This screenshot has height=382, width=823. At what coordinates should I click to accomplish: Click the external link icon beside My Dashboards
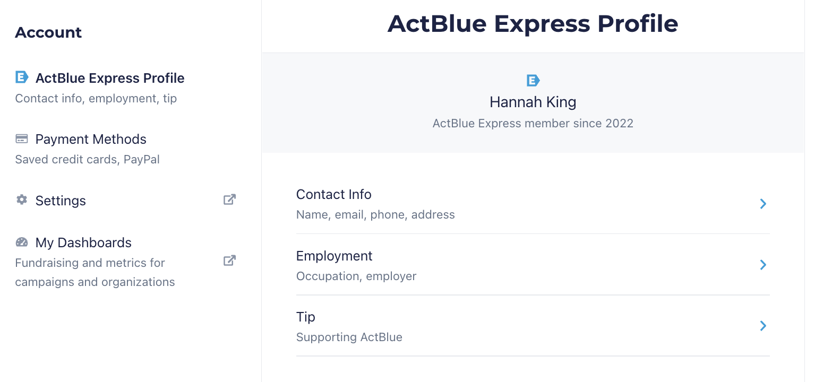tap(229, 261)
